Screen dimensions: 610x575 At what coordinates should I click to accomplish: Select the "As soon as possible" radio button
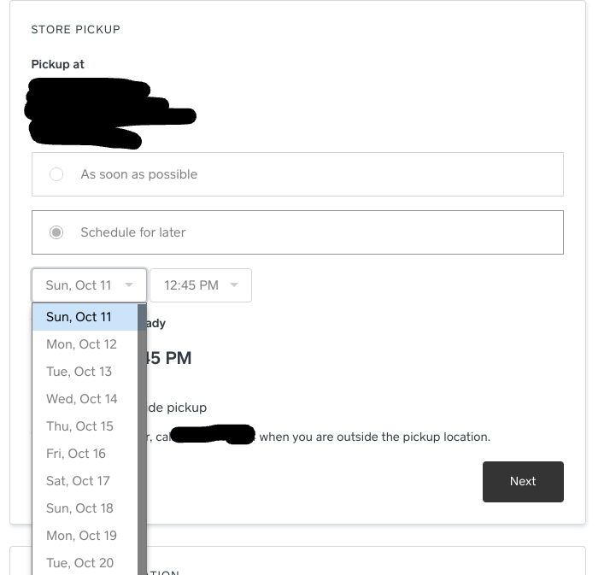tap(56, 174)
